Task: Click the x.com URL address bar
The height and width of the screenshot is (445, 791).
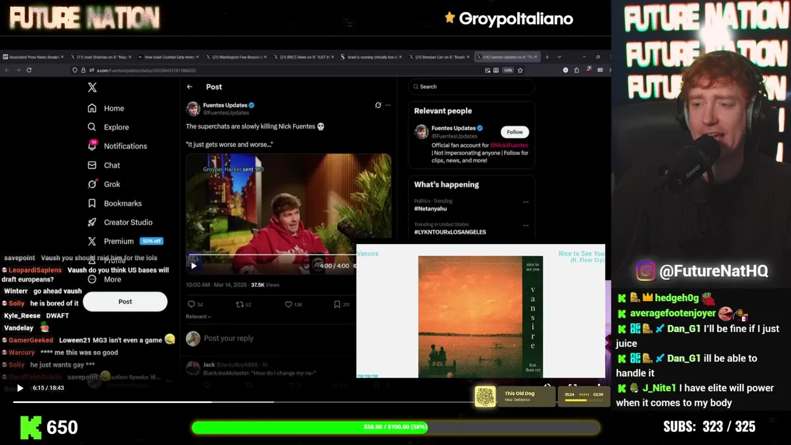Action: click(146, 70)
